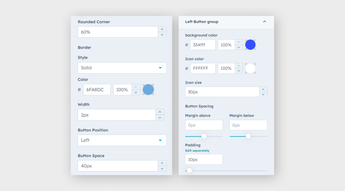The height and width of the screenshot is (191, 345).
Task: Increase the Icon size value
Action: [263, 89]
